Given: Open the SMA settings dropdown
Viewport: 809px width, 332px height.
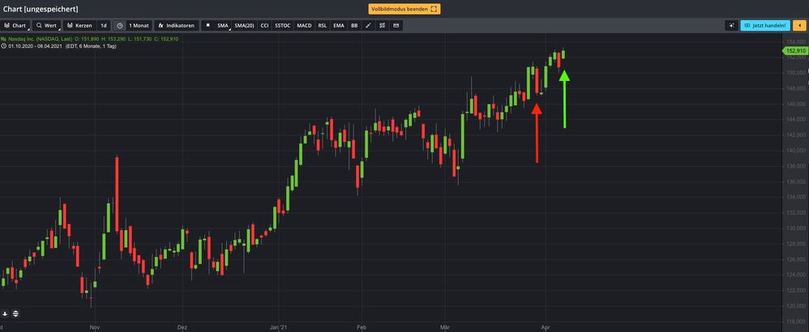Looking at the screenshot, I should [x=222, y=26].
